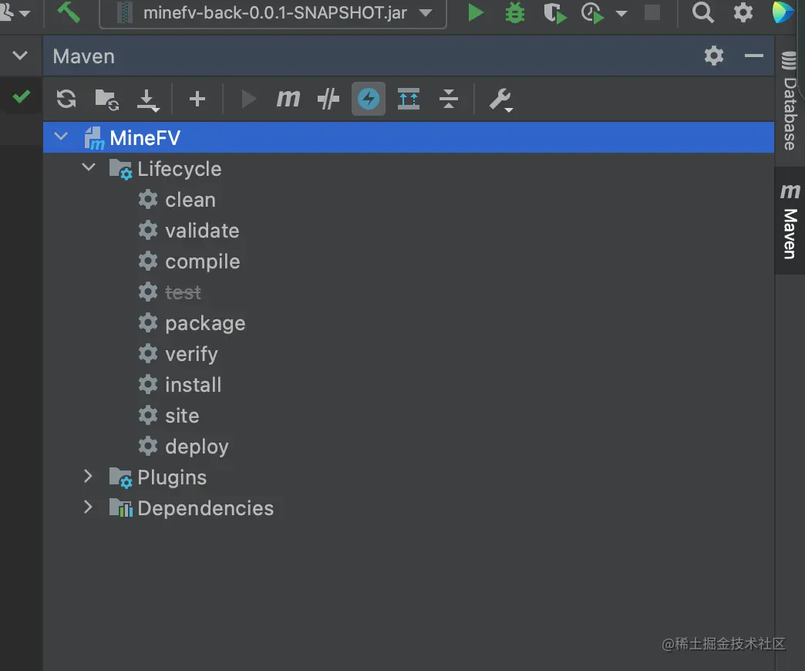Click the Execute Maven Goal icon

click(288, 99)
